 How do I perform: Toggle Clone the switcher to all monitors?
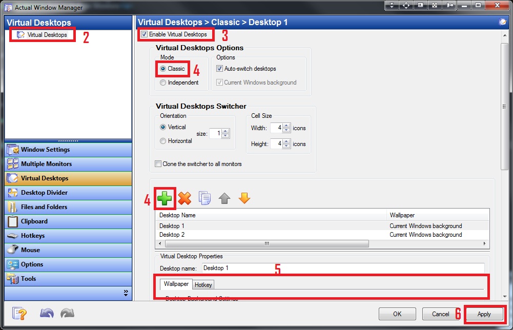[158, 163]
